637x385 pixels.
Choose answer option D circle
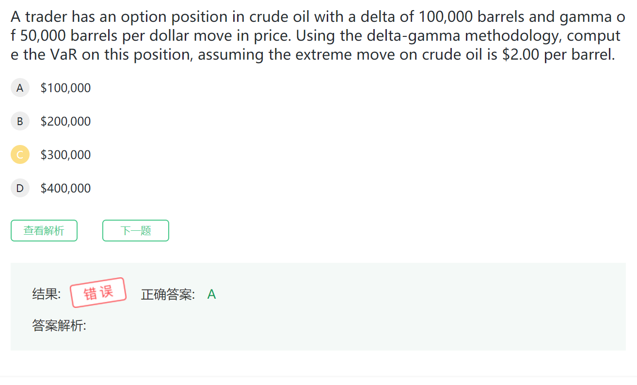[x=20, y=188]
